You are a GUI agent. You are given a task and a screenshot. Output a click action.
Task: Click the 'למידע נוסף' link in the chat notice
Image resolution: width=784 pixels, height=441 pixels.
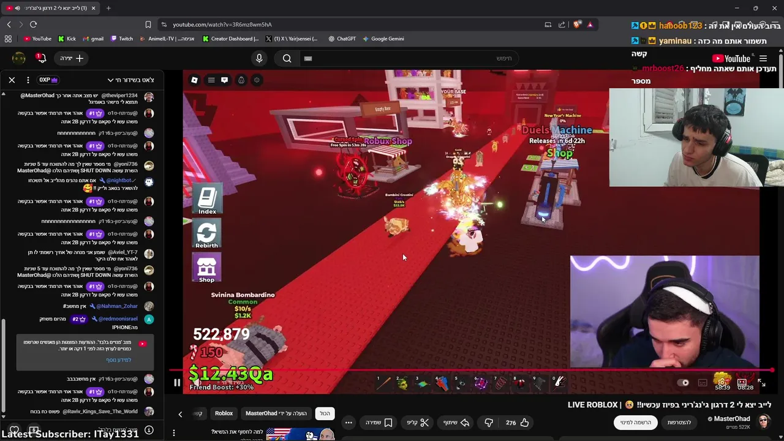[119, 360]
